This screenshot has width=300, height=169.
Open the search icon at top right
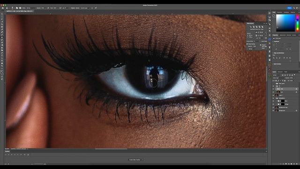pos(294,8)
